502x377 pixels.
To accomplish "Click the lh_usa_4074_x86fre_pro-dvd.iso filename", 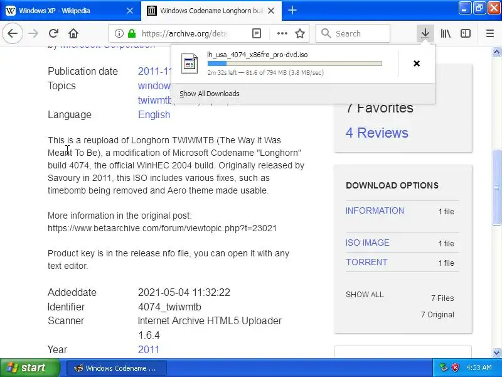I will [x=257, y=55].
